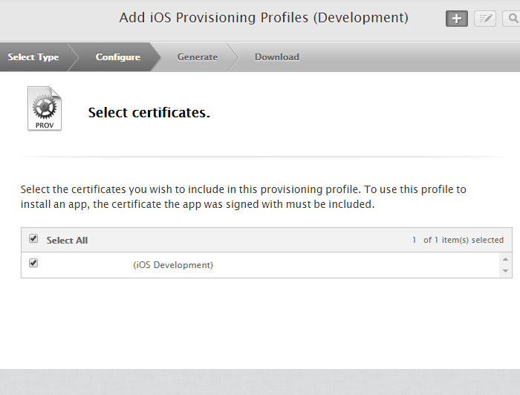Click the plus add profile icon
This screenshot has width=520, height=395.
[x=457, y=19]
